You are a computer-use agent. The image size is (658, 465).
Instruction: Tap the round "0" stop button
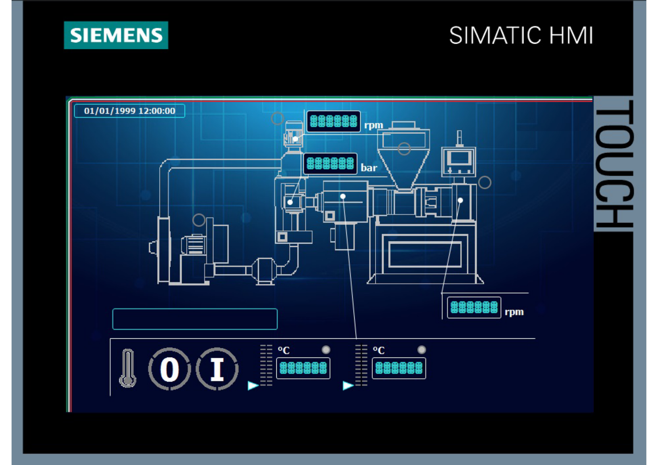click(x=169, y=369)
